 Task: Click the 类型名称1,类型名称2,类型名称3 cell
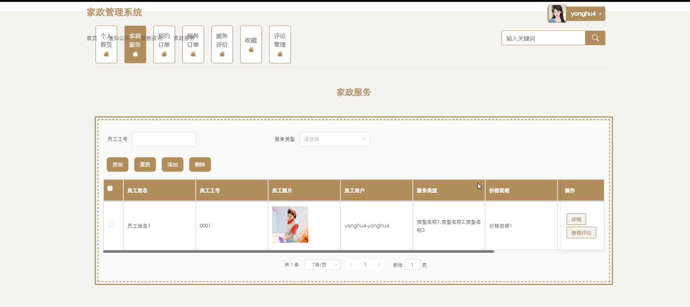449,226
